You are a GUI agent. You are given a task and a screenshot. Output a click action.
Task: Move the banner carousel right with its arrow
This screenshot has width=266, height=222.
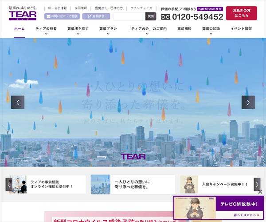click(x=257, y=184)
